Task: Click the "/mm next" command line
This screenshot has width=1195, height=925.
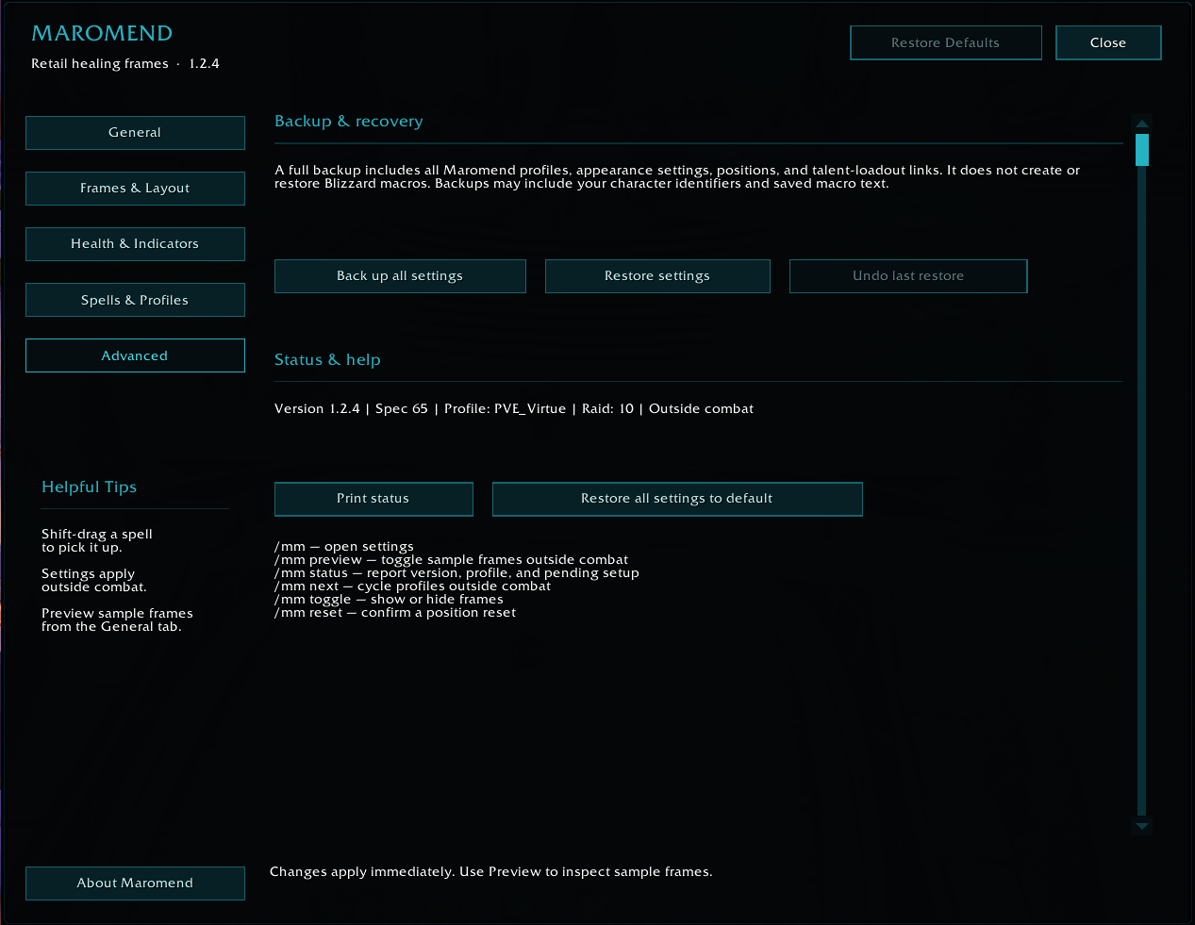Action: (413, 586)
